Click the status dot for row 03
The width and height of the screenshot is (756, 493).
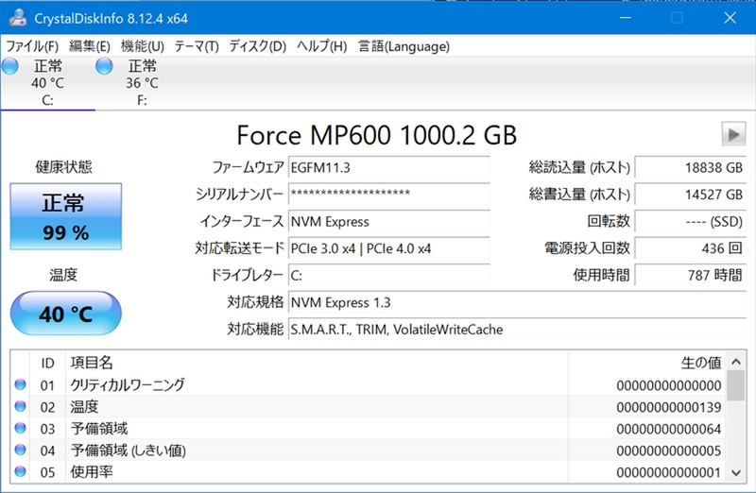point(20,428)
